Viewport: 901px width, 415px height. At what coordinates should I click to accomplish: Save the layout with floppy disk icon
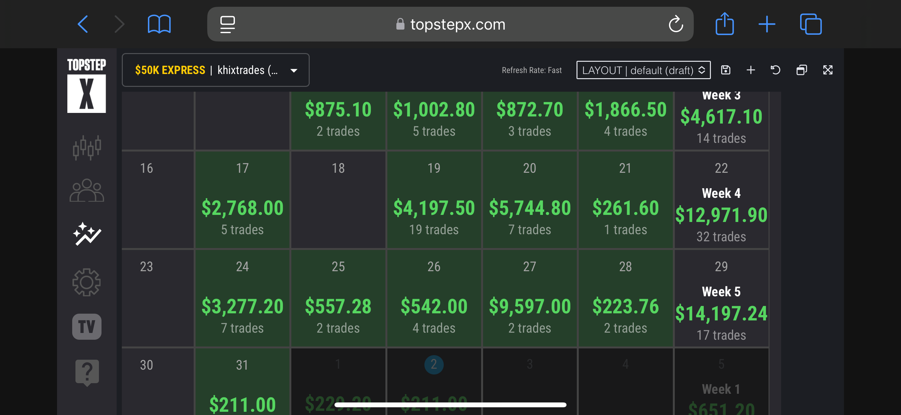coord(726,70)
